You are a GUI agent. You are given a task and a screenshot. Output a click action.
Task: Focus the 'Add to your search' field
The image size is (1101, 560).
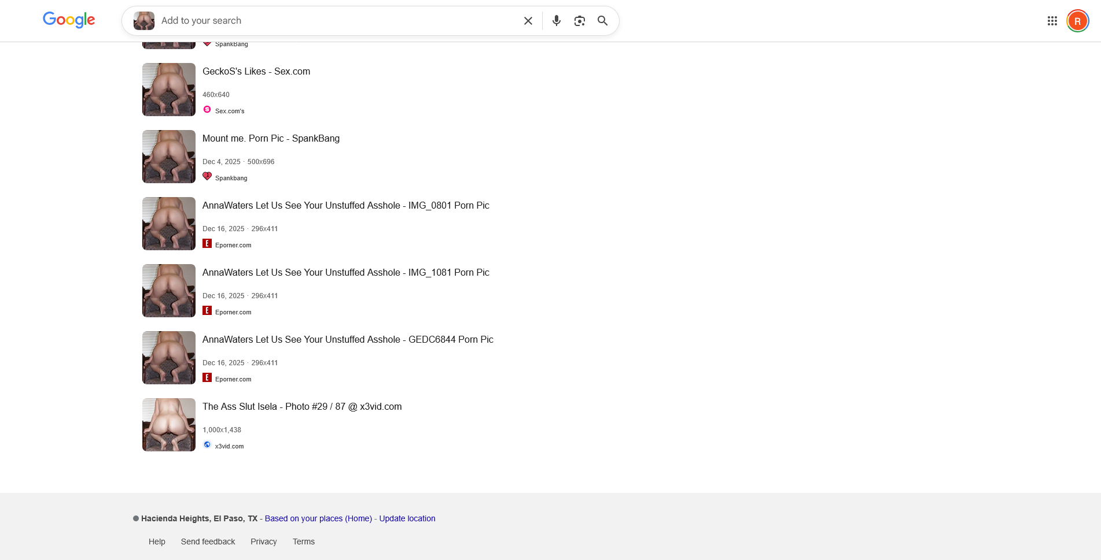point(336,21)
